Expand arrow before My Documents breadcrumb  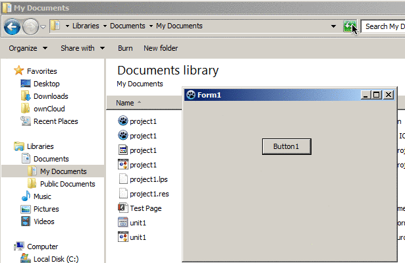point(151,26)
